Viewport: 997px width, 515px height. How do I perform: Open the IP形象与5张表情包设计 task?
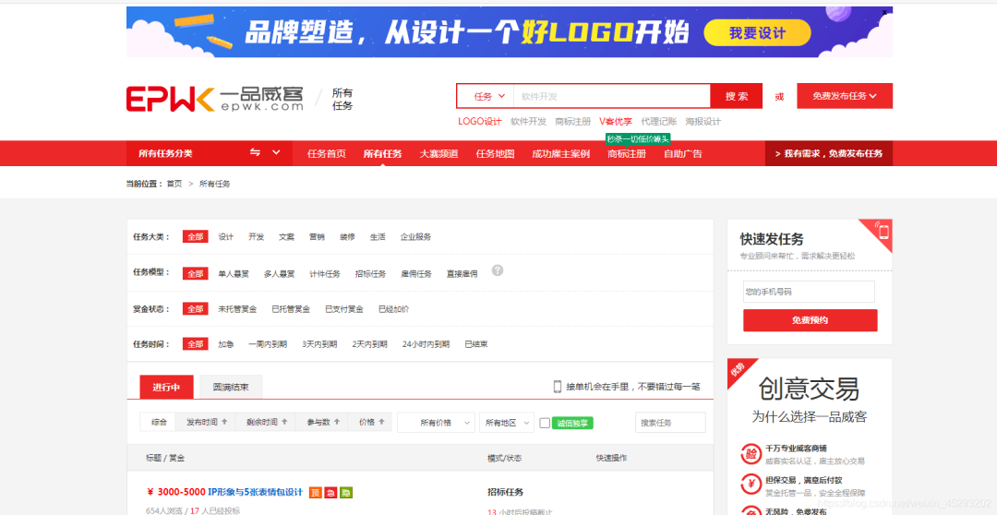(255, 492)
